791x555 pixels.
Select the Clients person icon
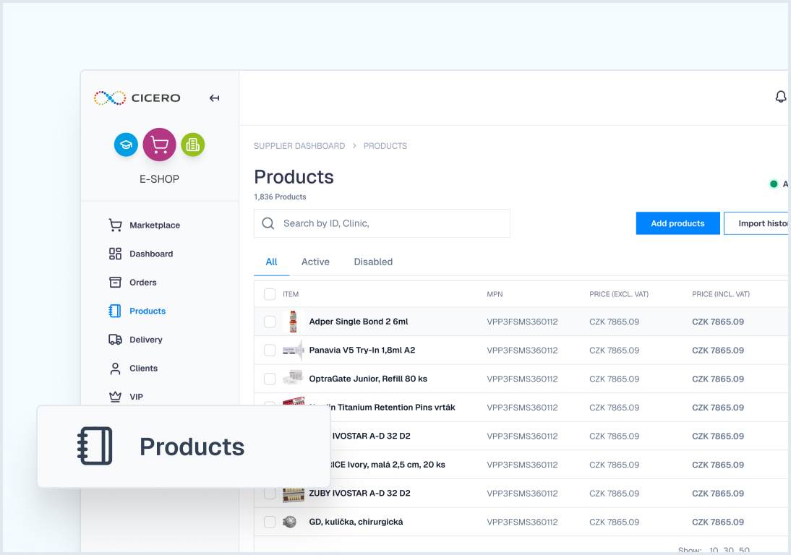click(x=116, y=368)
